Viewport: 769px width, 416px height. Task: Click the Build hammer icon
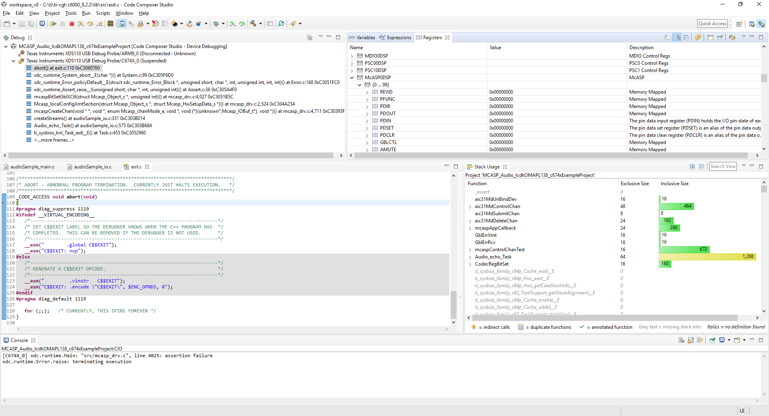(253, 24)
